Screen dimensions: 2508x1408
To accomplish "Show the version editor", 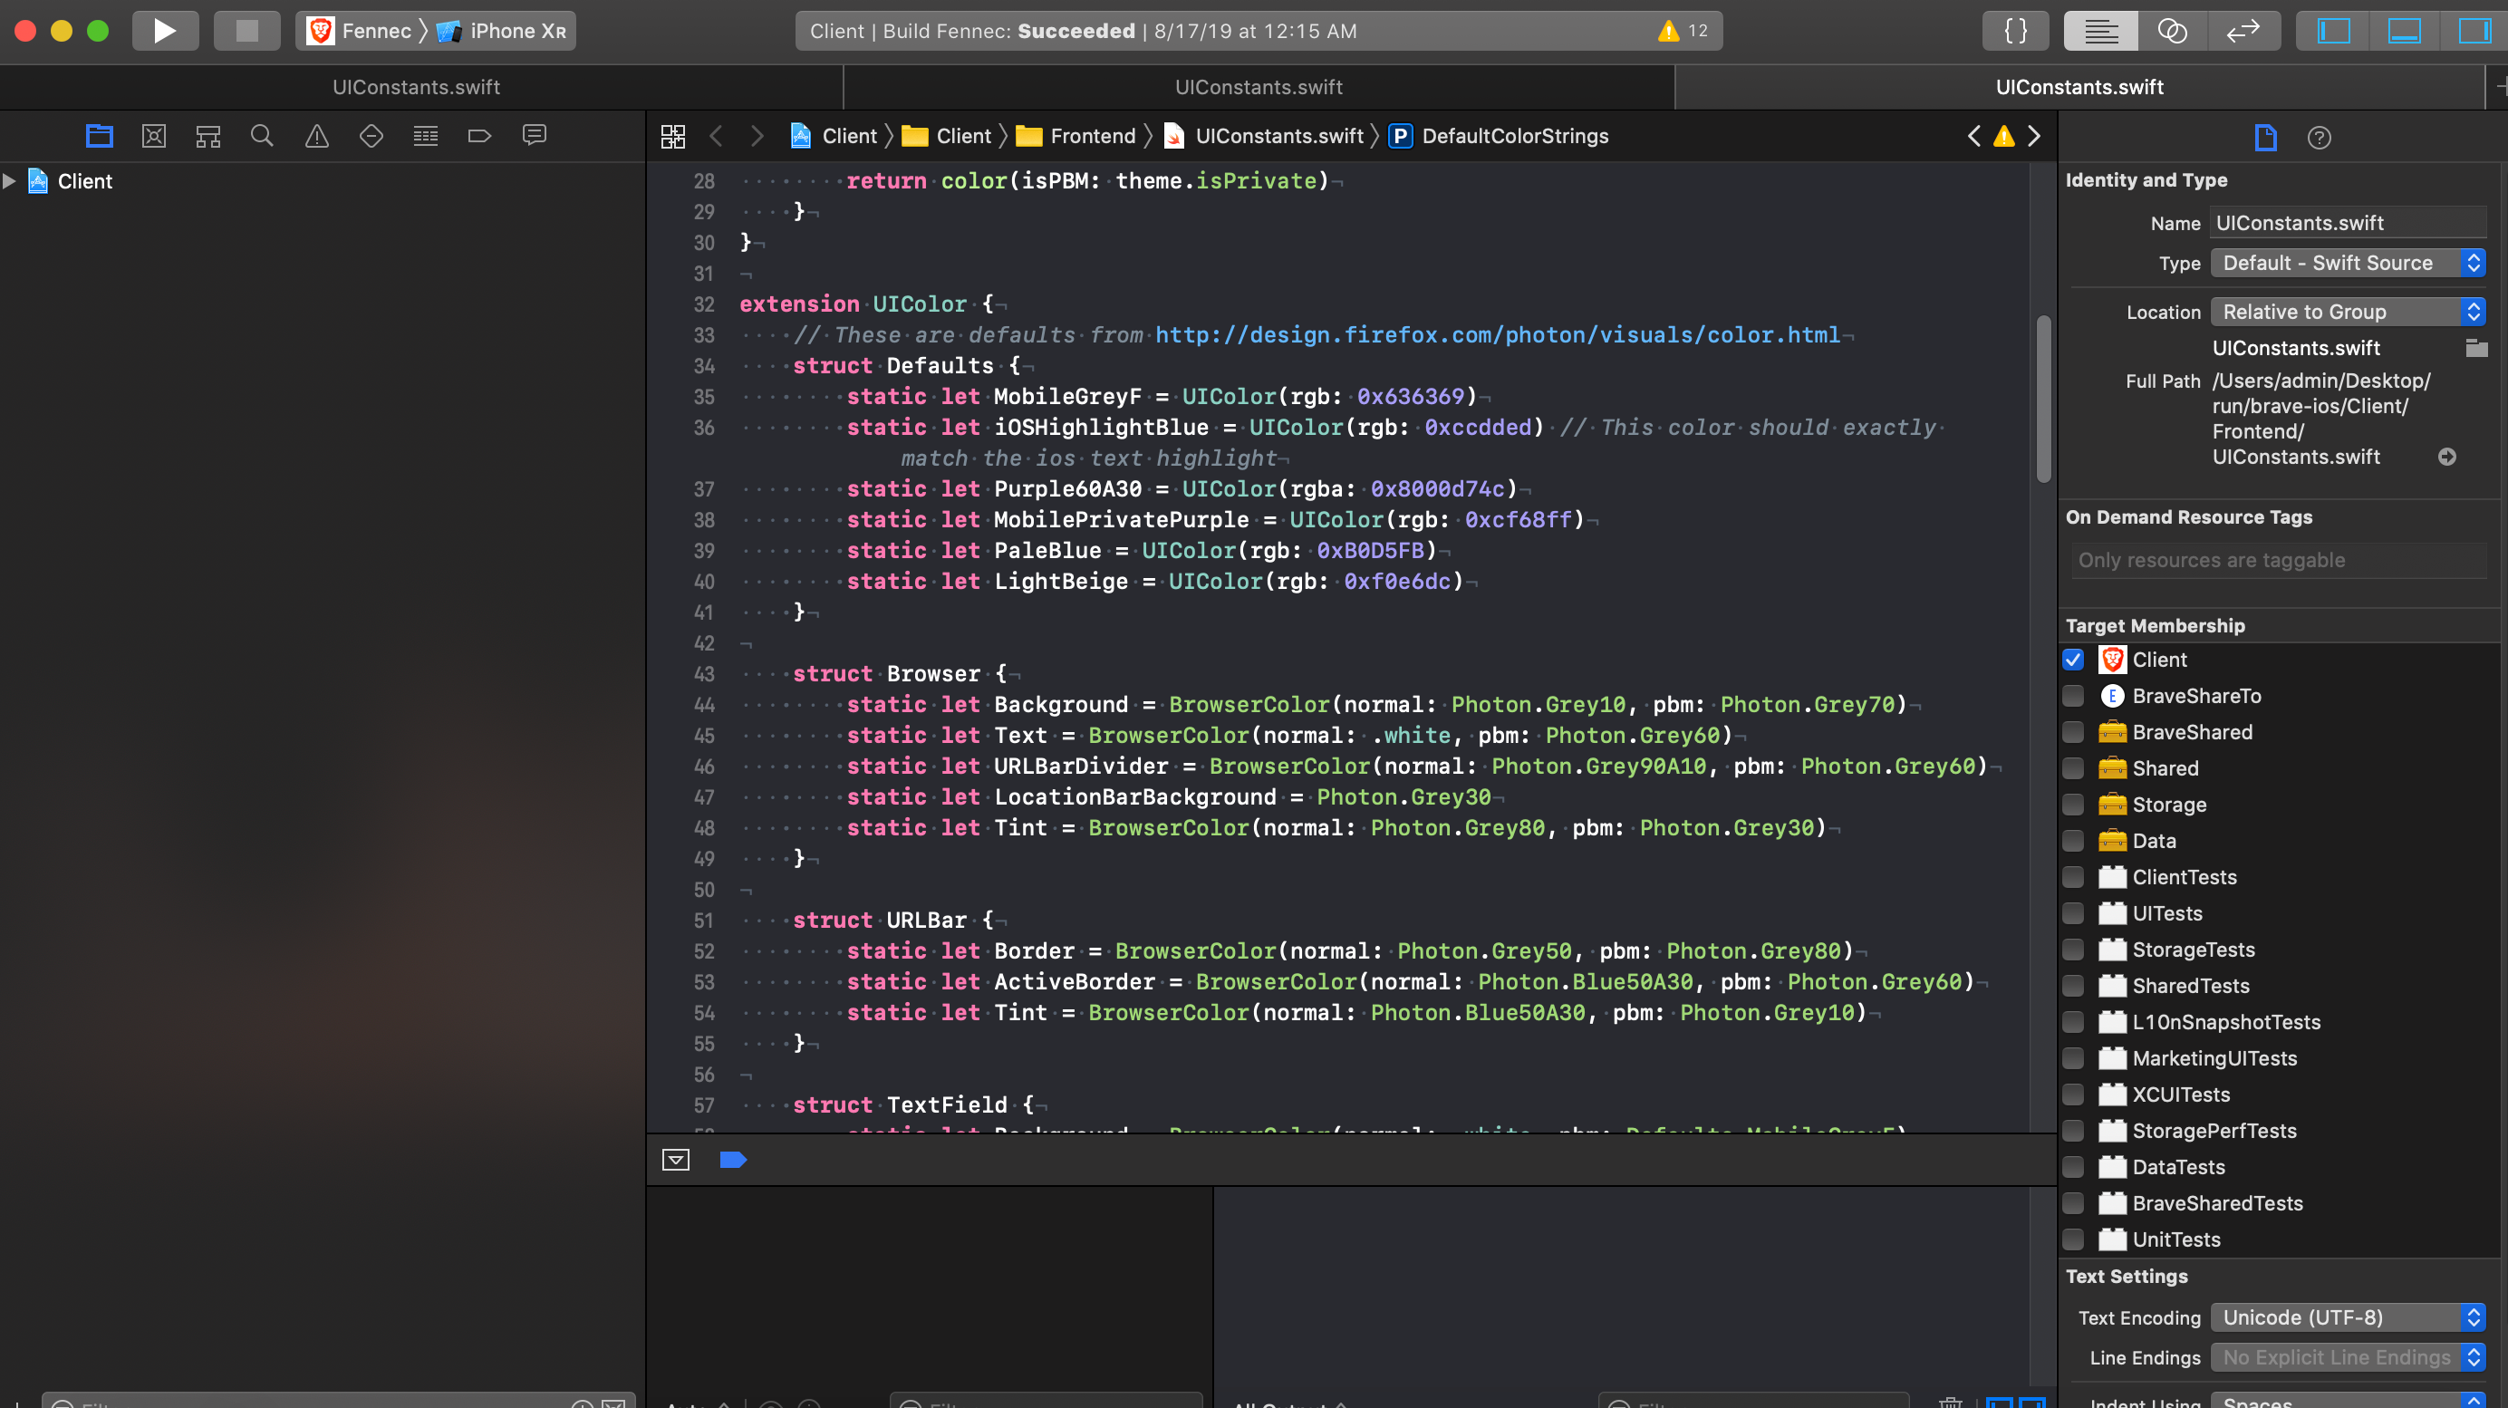I will pos(2243,30).
